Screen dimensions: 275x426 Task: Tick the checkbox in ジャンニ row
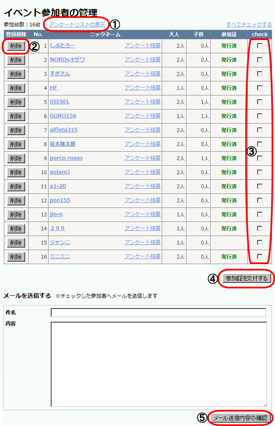[260, 242]
